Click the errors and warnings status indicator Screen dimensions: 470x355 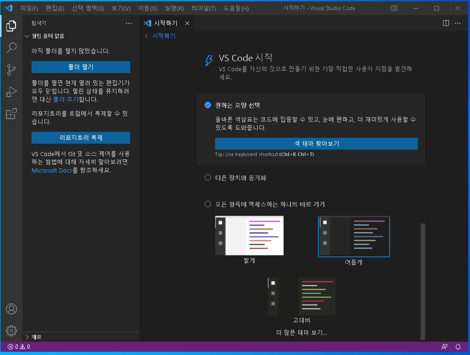pos(19,347)
